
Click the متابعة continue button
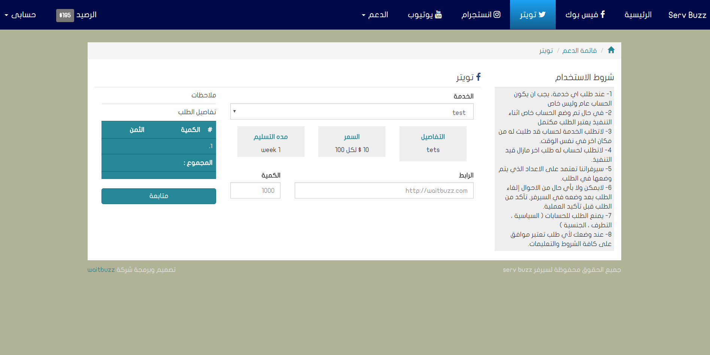(x=159, y=196)
